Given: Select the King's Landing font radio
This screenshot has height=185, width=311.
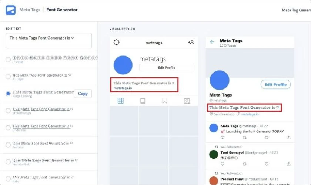Looking at the screenshot, I should pyautogui.click(x=8, y=94).
